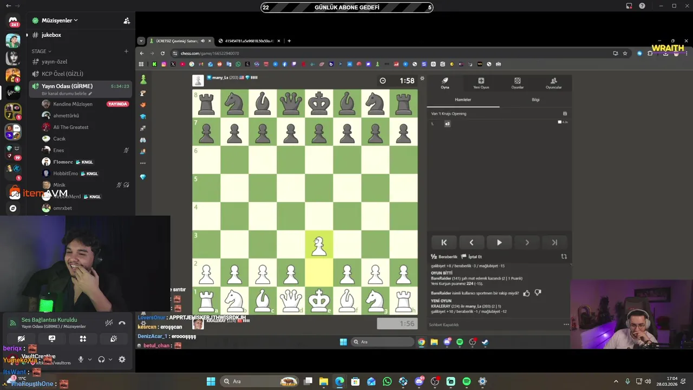Click the Van 't Kruijs Opening name

(x=449, y=114)
